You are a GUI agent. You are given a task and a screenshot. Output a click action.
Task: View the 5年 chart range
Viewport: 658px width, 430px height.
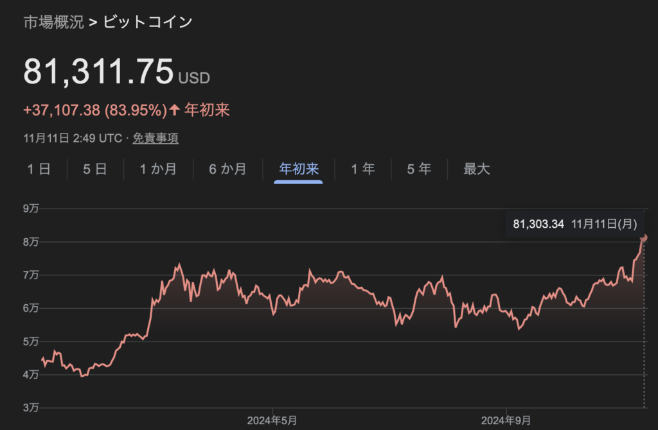[419, 169]
